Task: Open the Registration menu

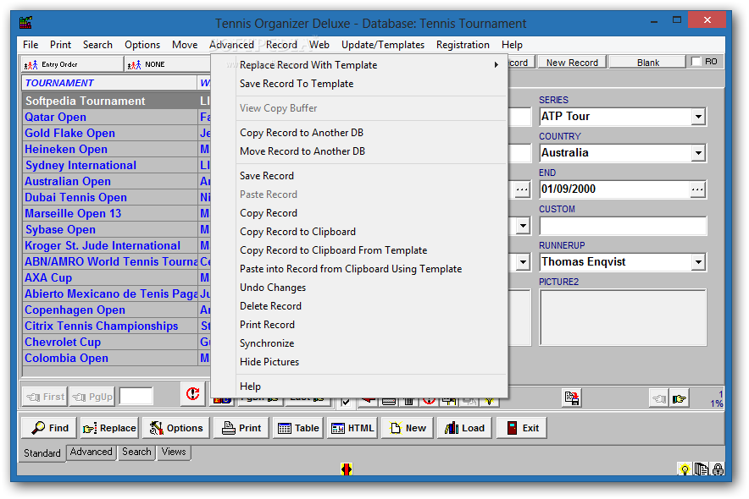Action: [463, 45]
